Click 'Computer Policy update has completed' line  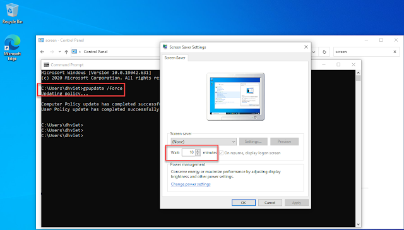tap(100, 104)
